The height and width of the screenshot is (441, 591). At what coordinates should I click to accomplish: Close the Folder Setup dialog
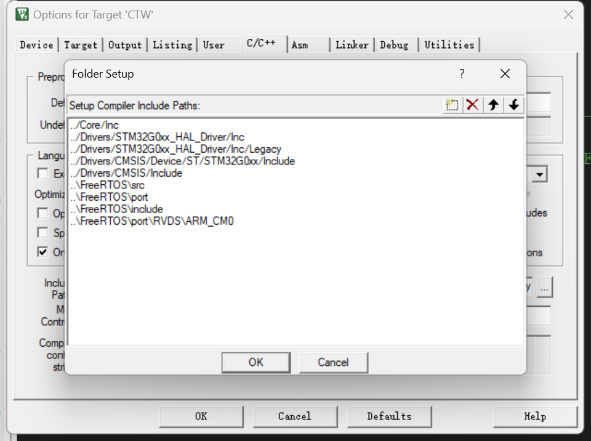coord(505,73)
